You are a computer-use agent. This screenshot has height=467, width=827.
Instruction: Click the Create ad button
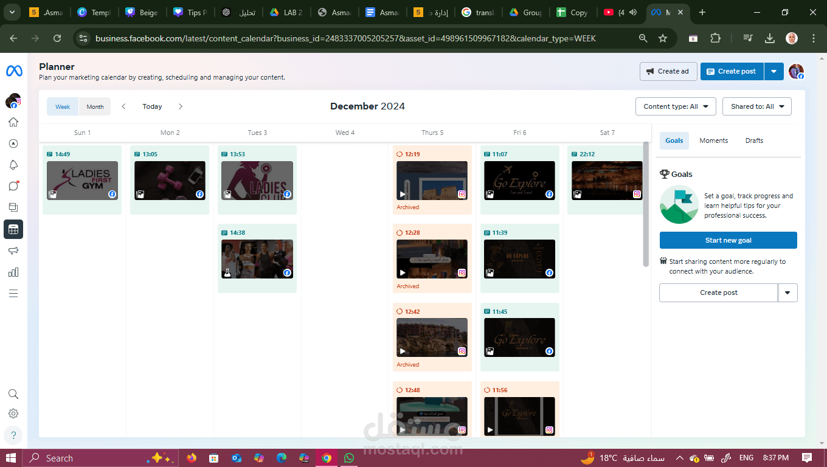click(x=668, y=71)
